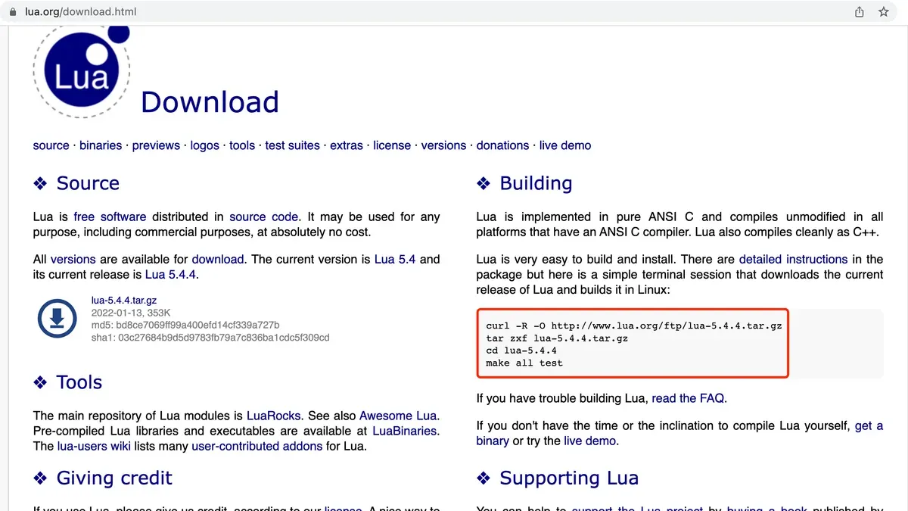Open the source navigation link
Image resolution: width=908 pixels, height=511 pixels.
coord(51,145)
